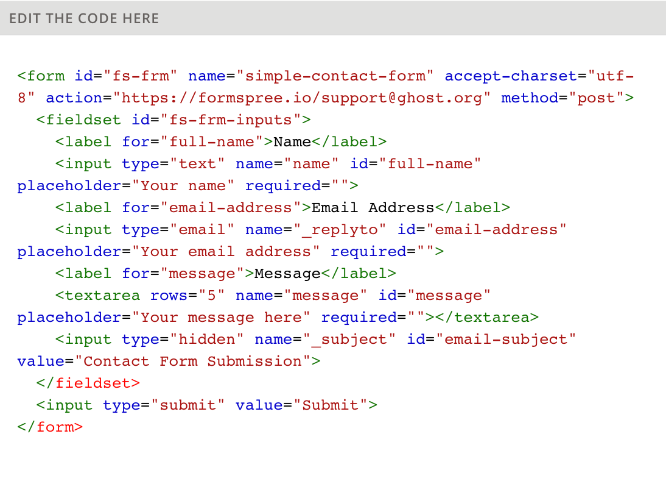Viewport: 666px width, 495px height.
Task: Click the "Your email address" placeholder value
Action: tap(231, 252)
